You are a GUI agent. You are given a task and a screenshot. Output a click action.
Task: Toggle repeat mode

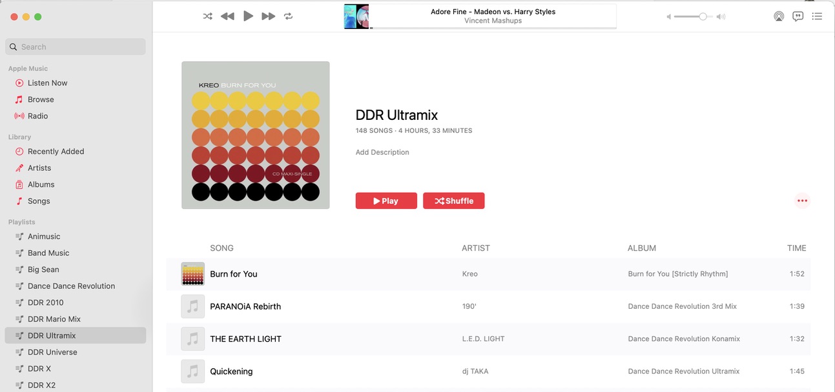289,16
